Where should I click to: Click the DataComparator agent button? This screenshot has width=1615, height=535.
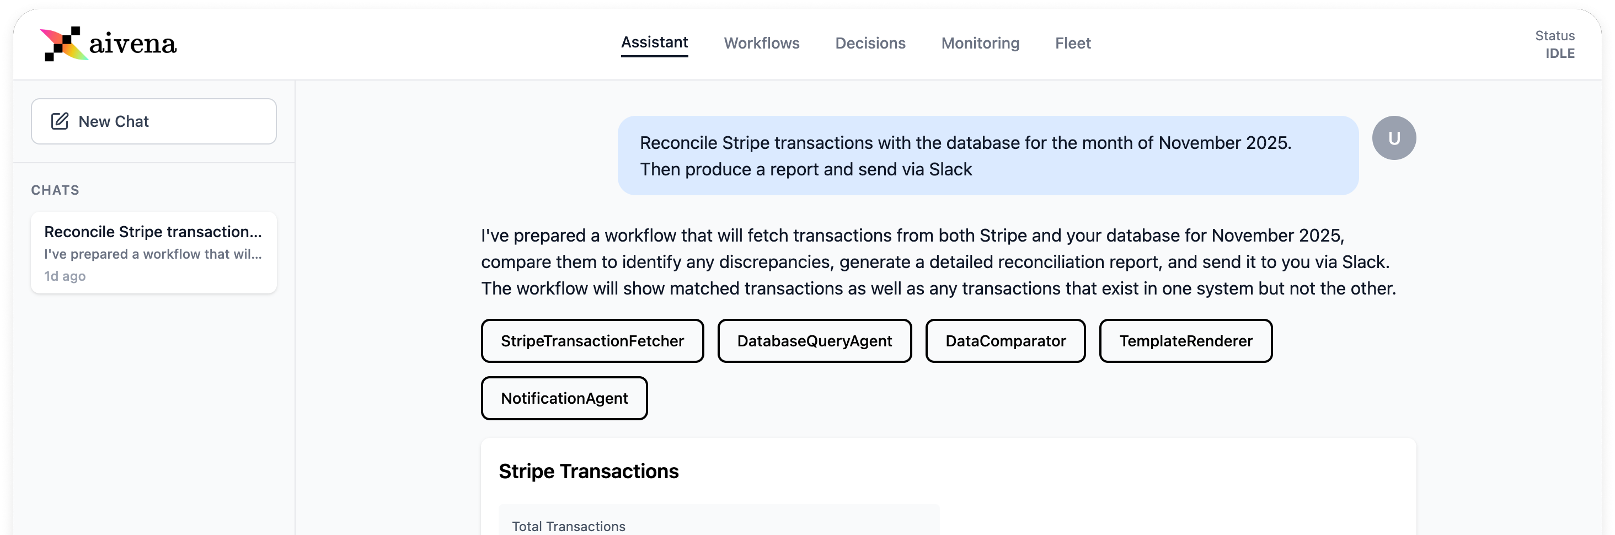click(x=1005, y=340)
